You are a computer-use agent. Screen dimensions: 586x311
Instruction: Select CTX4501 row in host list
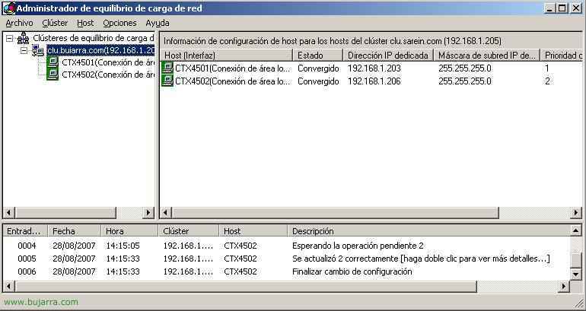click(x=372, y=68)
